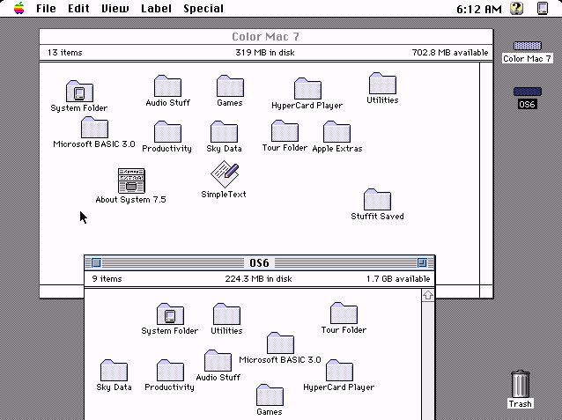Click the OS6 window close box
The image size is (562, 420).
[96, 263]
